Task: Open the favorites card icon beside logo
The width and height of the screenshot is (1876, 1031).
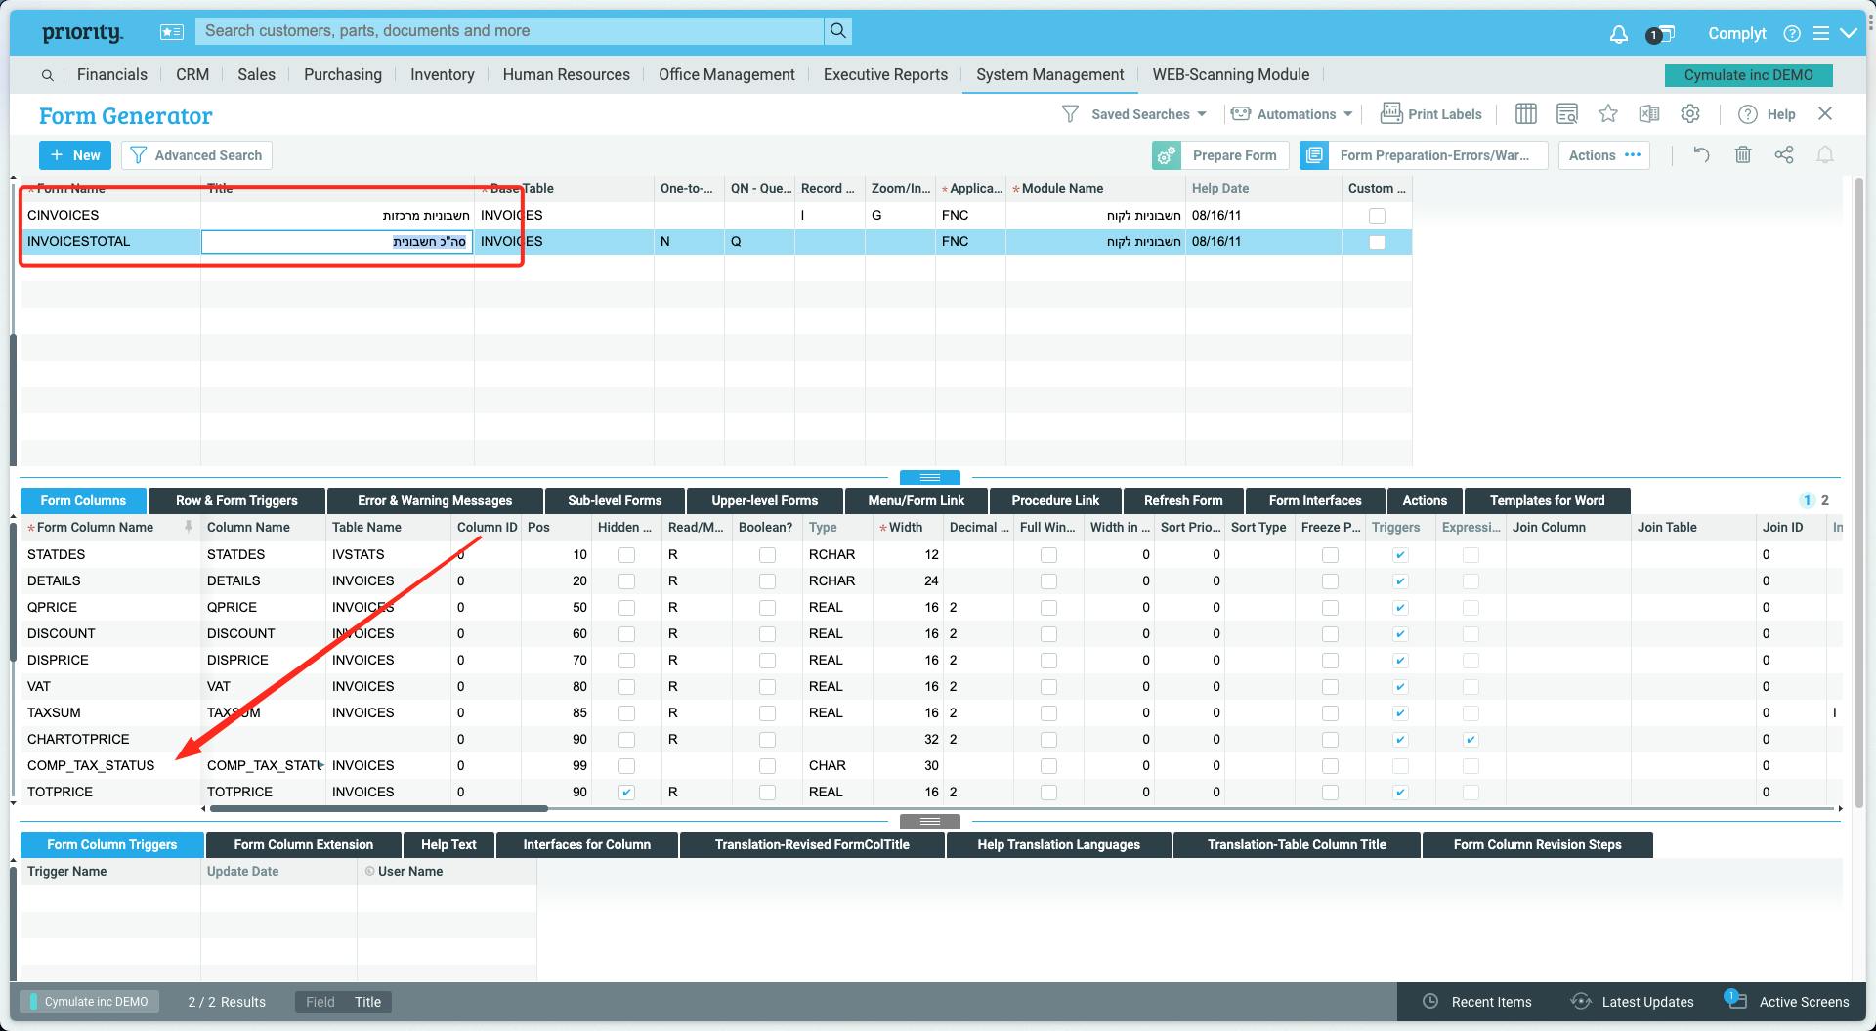Action: pos(171,32)
